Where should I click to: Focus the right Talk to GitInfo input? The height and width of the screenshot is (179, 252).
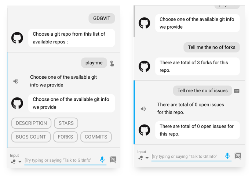tap(187, 156)
